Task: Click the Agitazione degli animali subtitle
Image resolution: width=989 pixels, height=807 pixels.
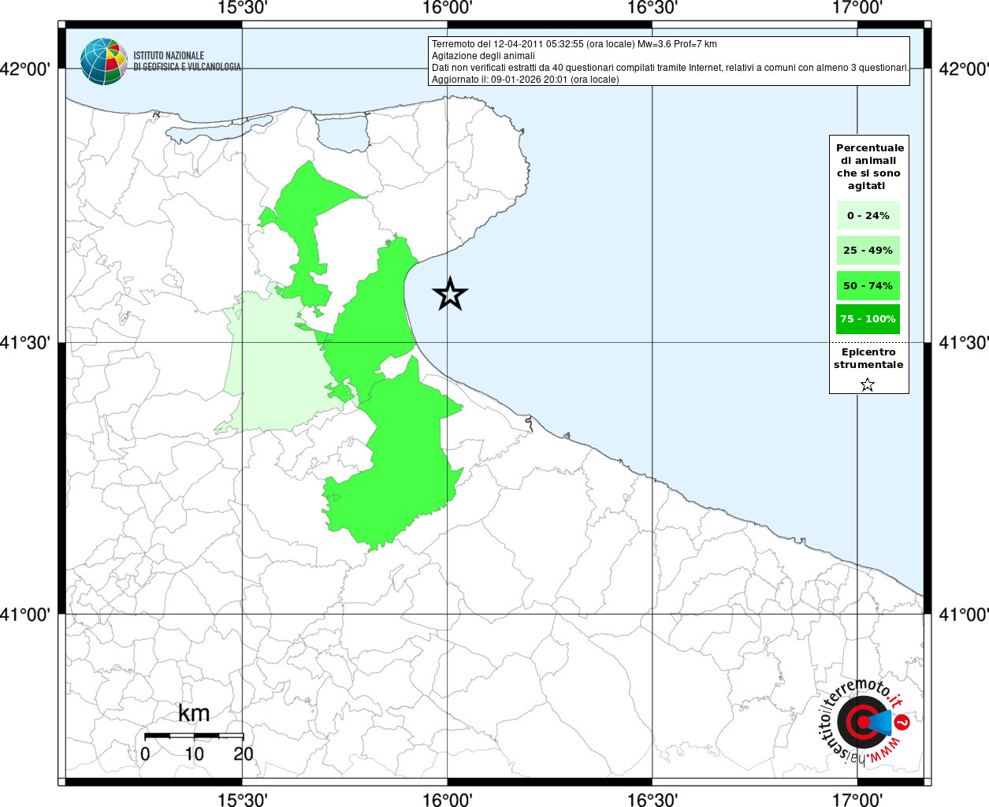Action: pyautogui.click(x=483, y=56)
